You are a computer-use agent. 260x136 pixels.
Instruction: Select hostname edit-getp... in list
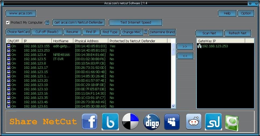(62, 46)
